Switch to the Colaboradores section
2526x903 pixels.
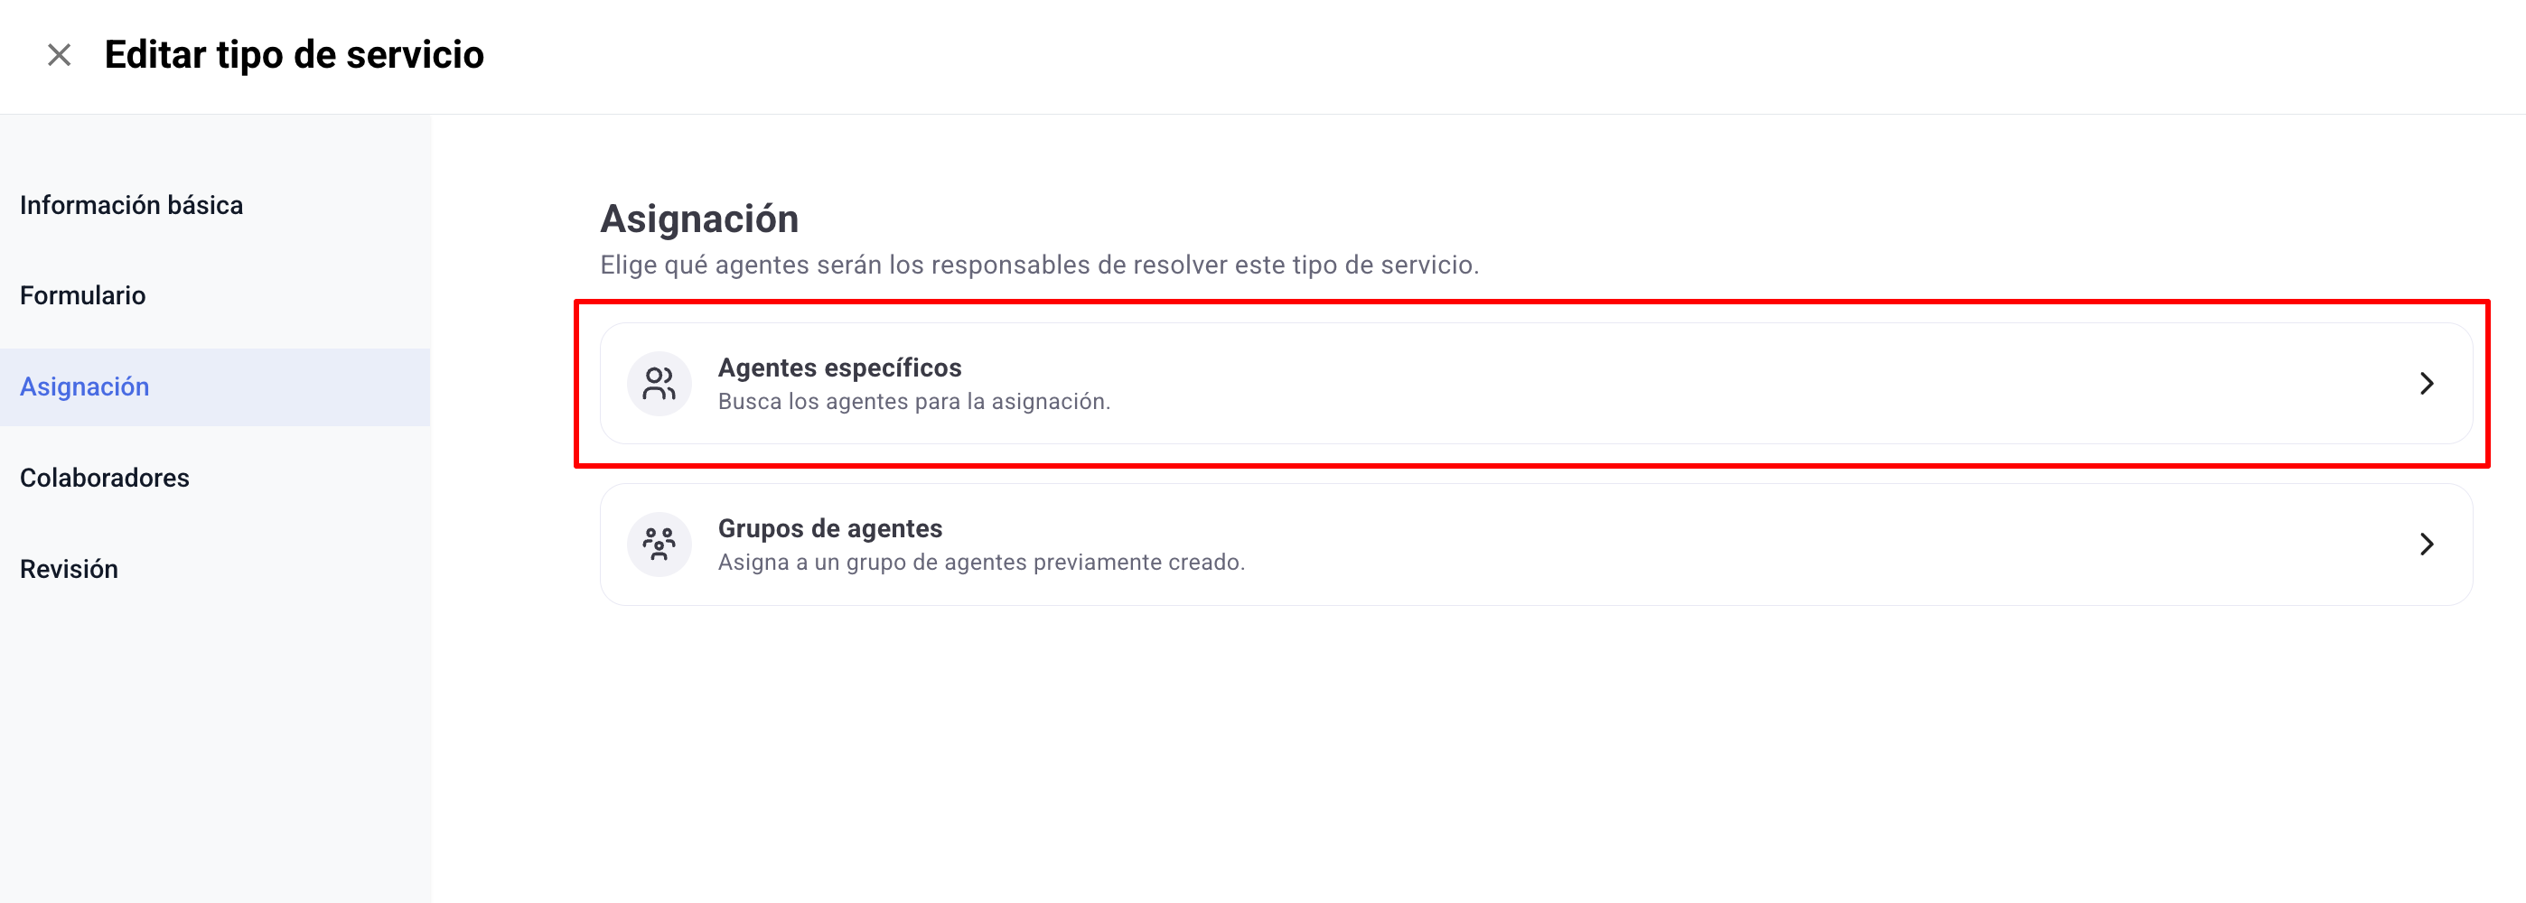click(104, 478)
